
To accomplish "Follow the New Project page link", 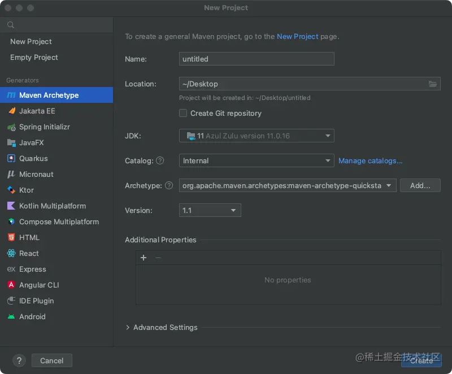I will tap(298, 37).
